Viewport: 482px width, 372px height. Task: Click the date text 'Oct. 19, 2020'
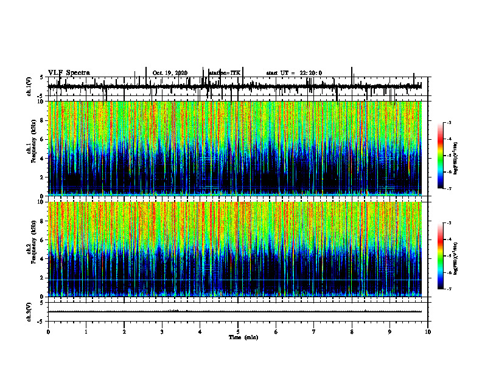pyautogui.click(x=170, y=73)
